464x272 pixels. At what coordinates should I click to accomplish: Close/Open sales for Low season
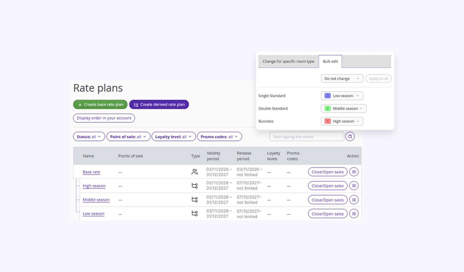pyautogui.click(x=328, y=214)
